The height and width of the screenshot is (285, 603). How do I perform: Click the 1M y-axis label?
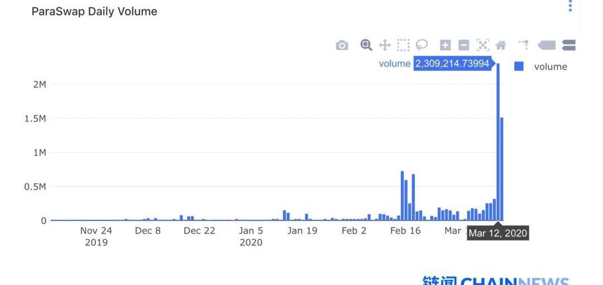click(40, 152)
